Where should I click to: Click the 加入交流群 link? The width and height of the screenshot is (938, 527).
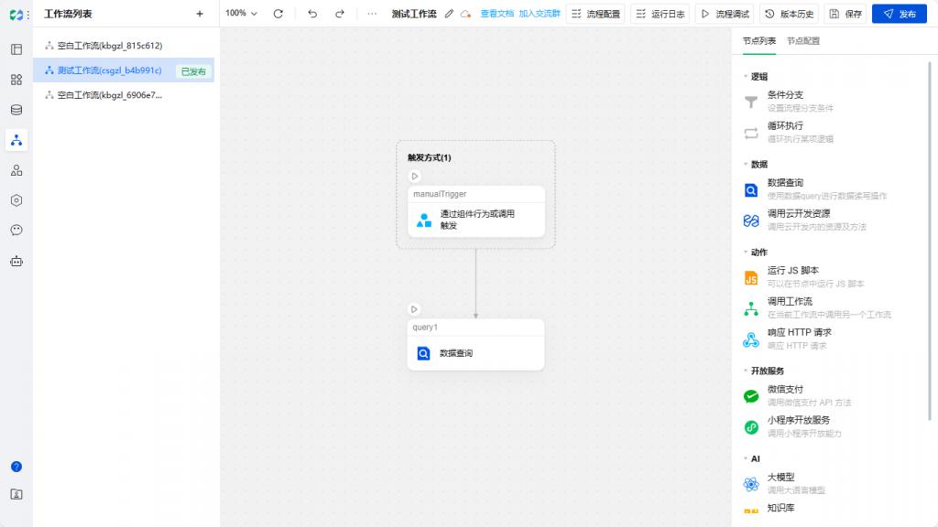(x=540, y=14)
